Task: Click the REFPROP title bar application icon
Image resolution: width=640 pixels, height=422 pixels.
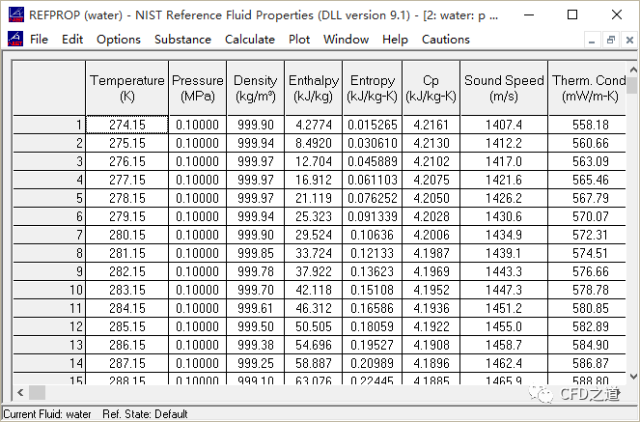Action: [15, 15]
